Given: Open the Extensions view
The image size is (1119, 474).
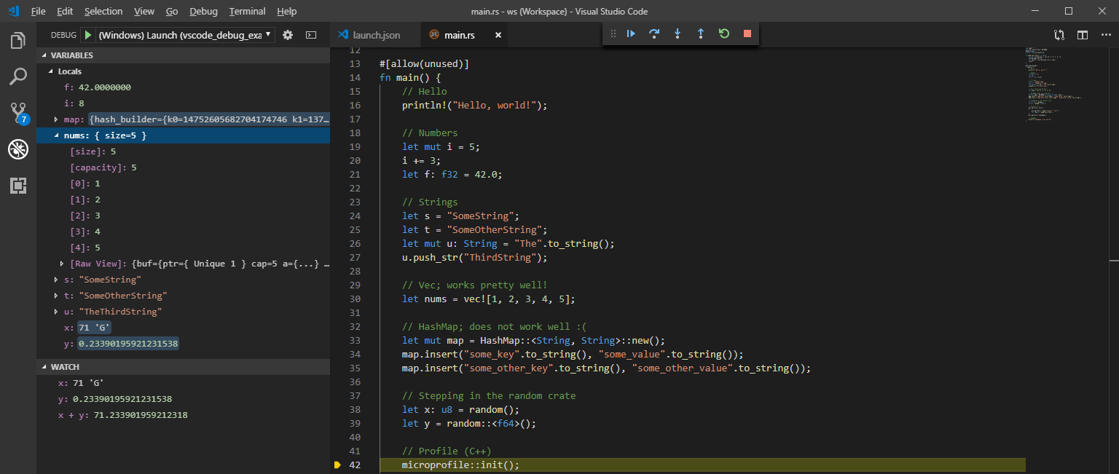Looking at the screenshot, I should point(18,186).
